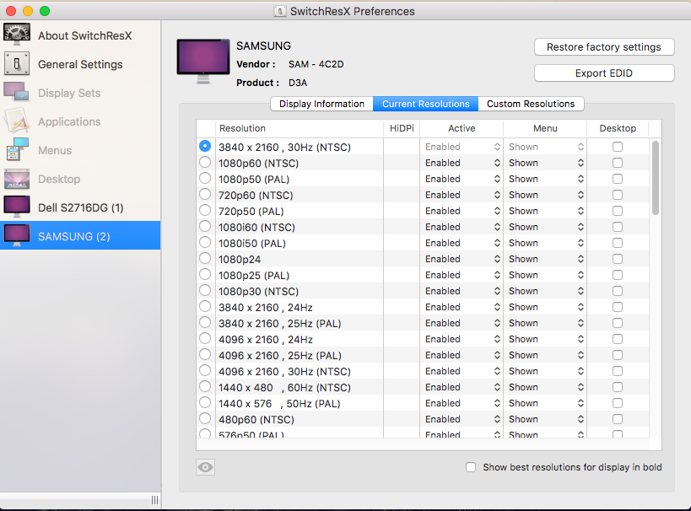The height and width of the screenshot is (511, 691).
Task: Click the Menu column header
Action: click(545, 128)
